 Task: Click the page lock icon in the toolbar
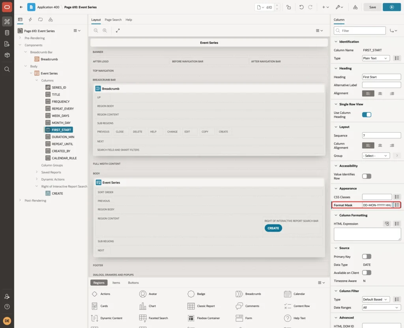(288, 7)
